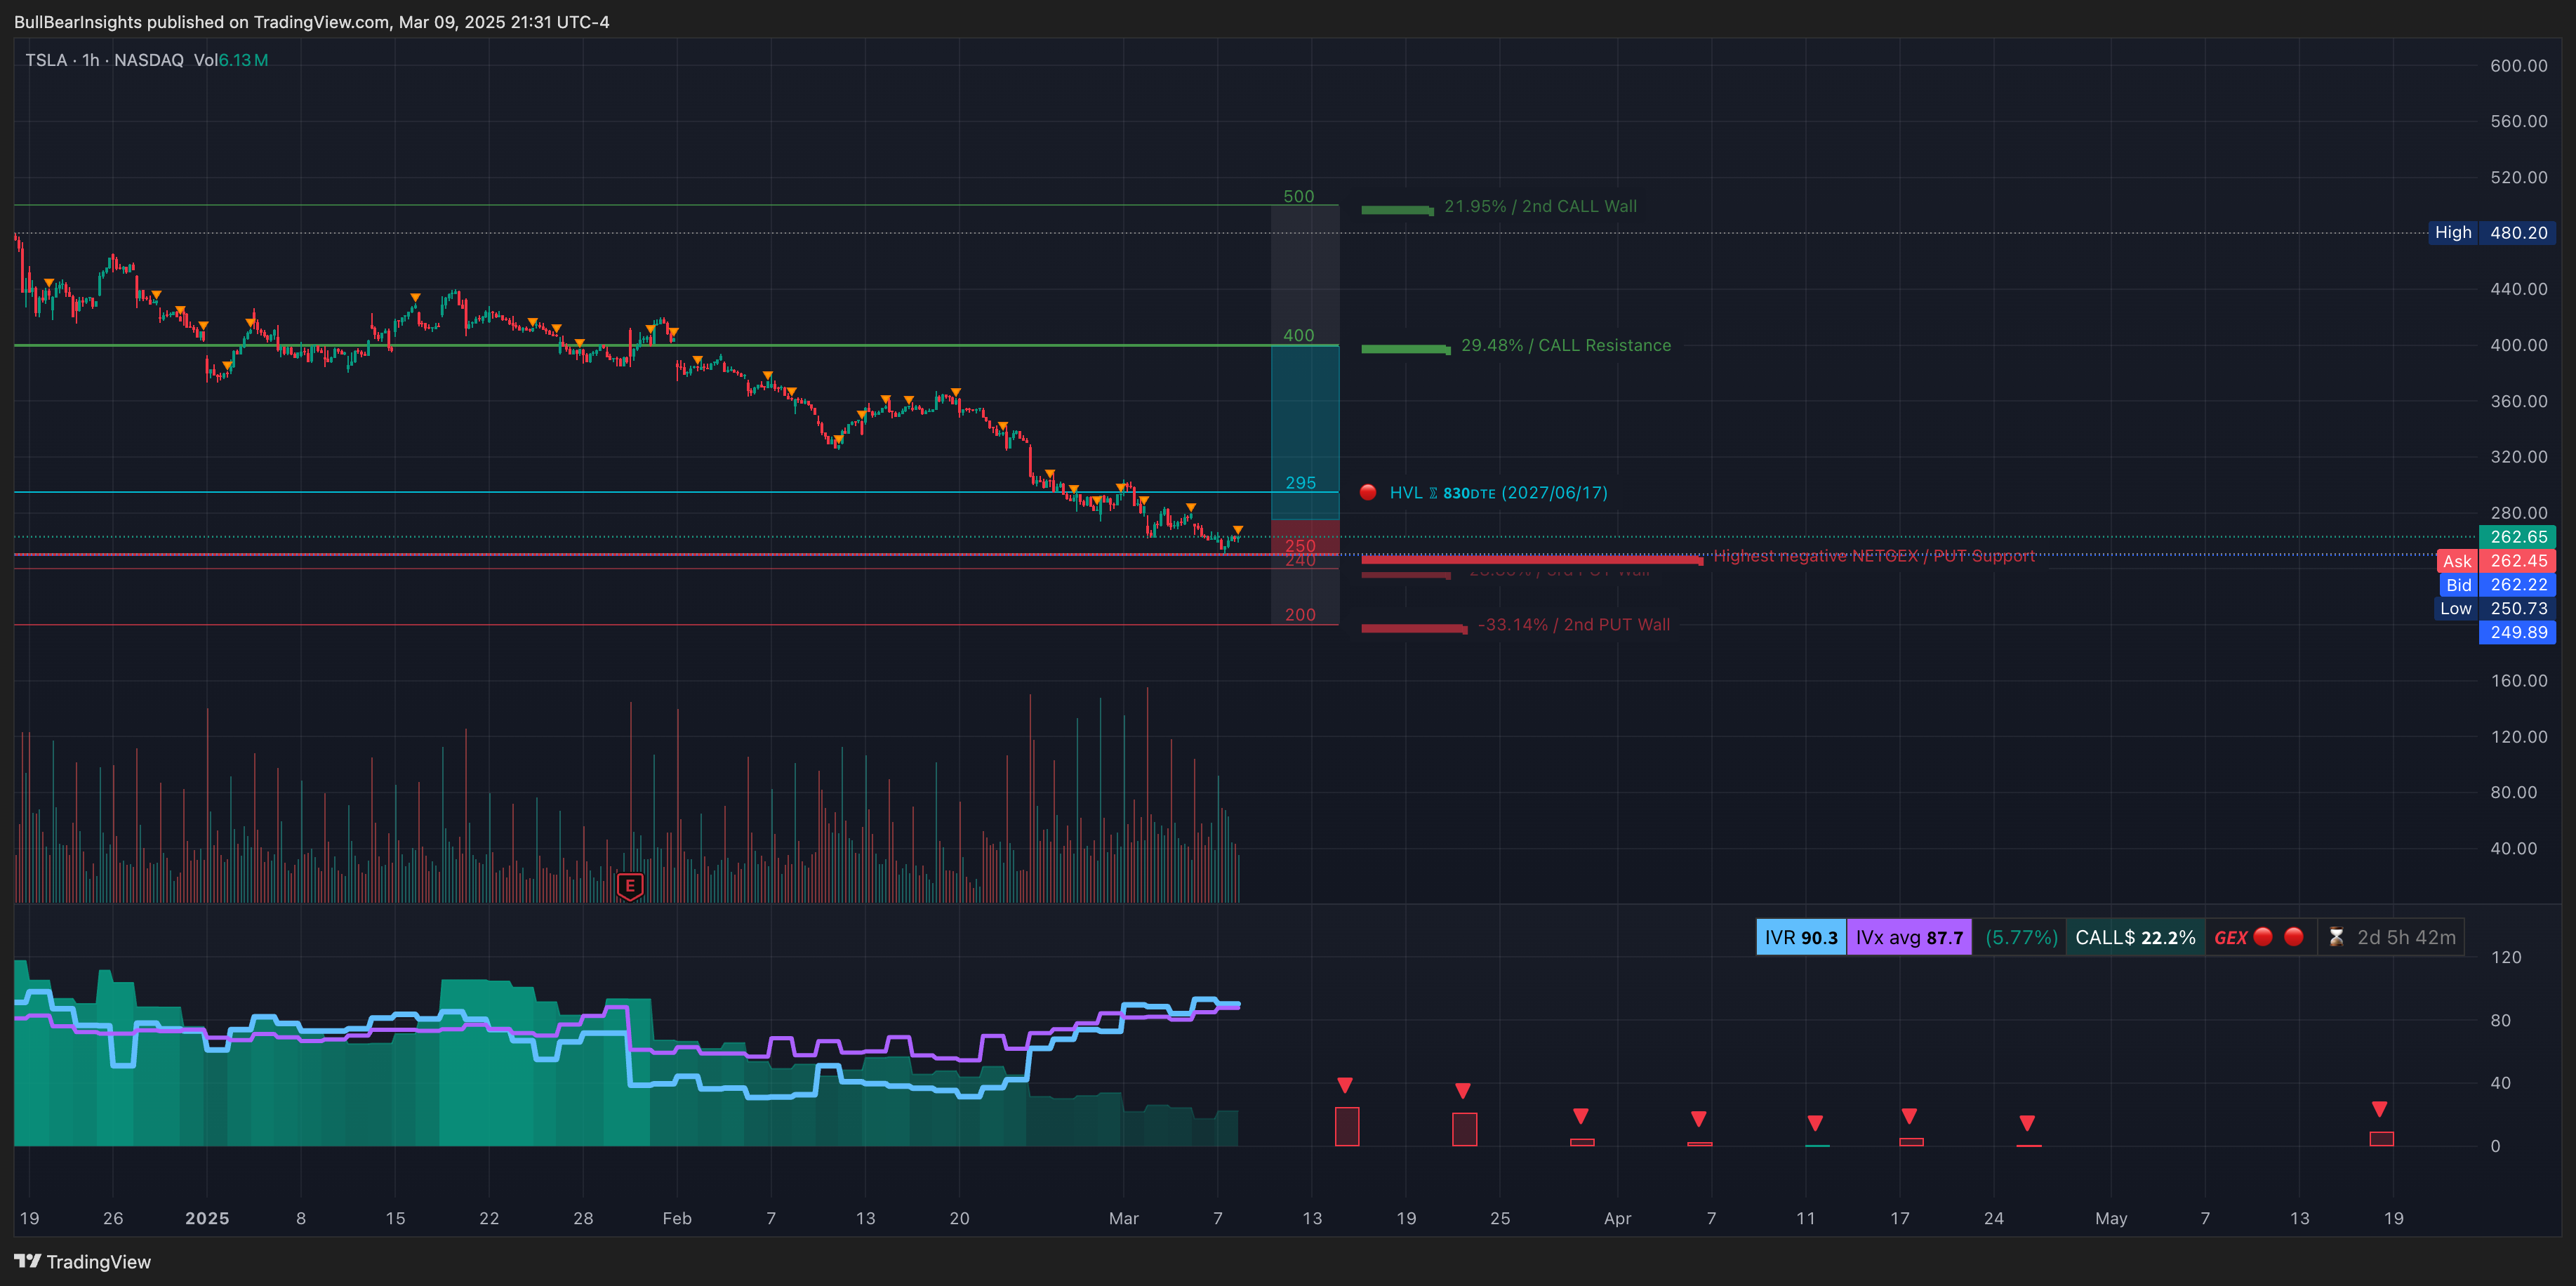Click the High 480.20 price label
This screenshot has height=1286, width=2576.
[x=2492, y=233]
